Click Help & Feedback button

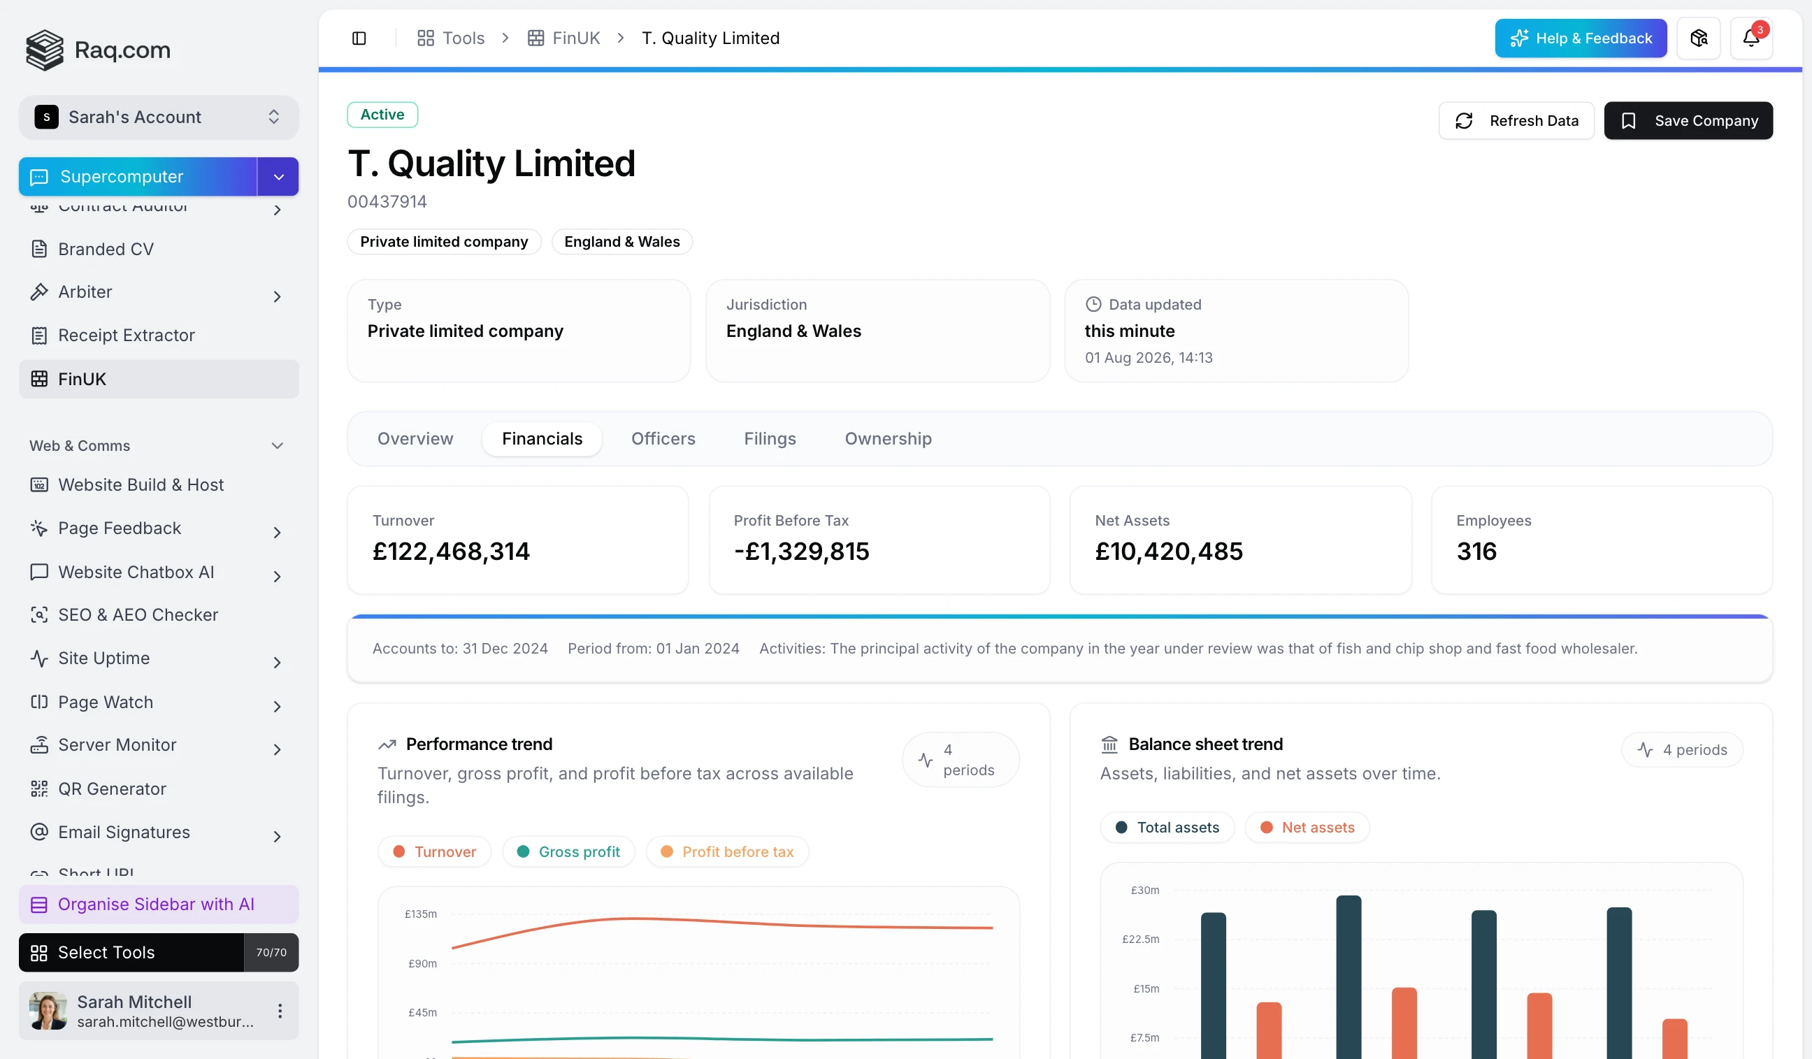(1581, 38)
